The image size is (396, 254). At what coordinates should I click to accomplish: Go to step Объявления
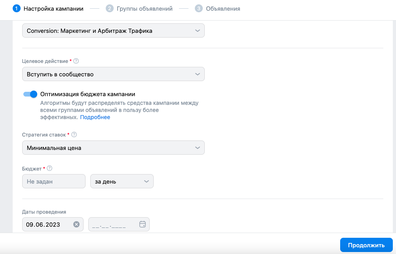[x=217, y=9]
